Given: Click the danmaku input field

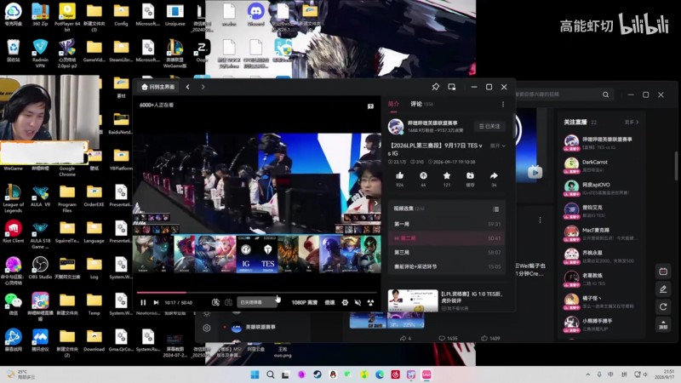Looking at the screenshot, I should pyautogui.click(x=257, y=302).
